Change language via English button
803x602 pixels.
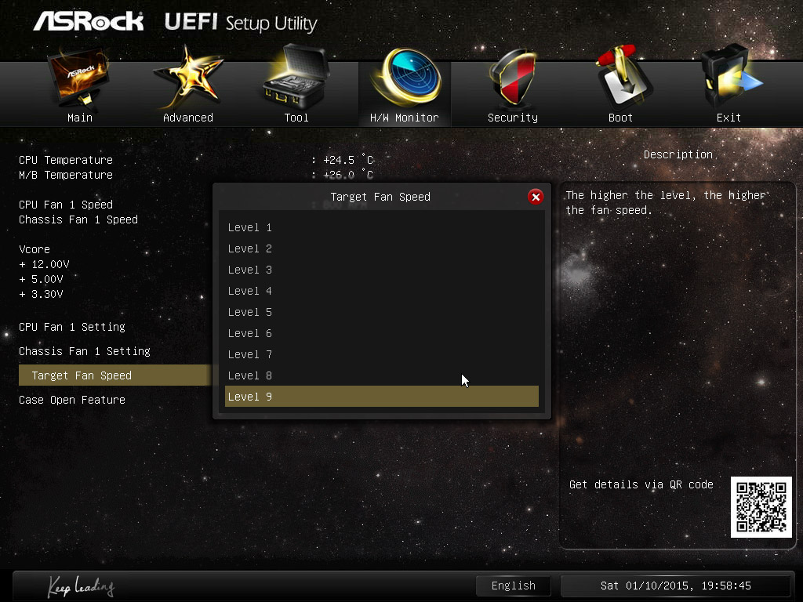pyautogui.click(x=513, y=586)
